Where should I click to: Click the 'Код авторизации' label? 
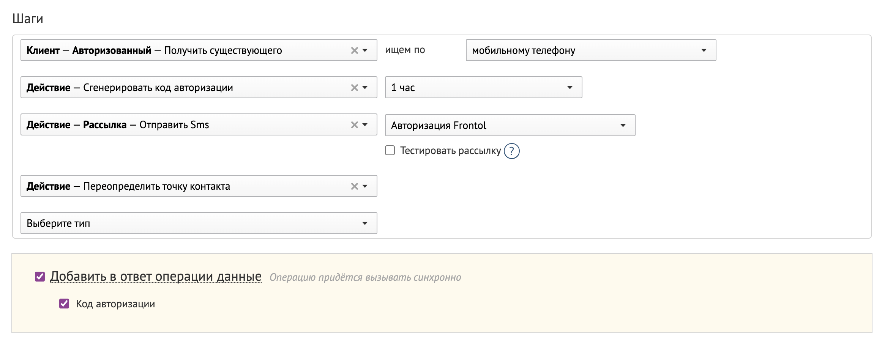coord(115,304)
